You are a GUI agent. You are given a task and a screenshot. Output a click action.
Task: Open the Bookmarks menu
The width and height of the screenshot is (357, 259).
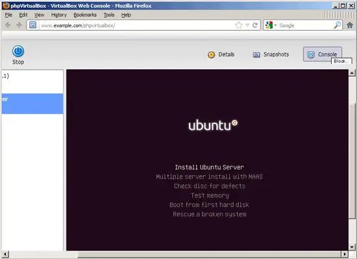(x=85, y=15)
